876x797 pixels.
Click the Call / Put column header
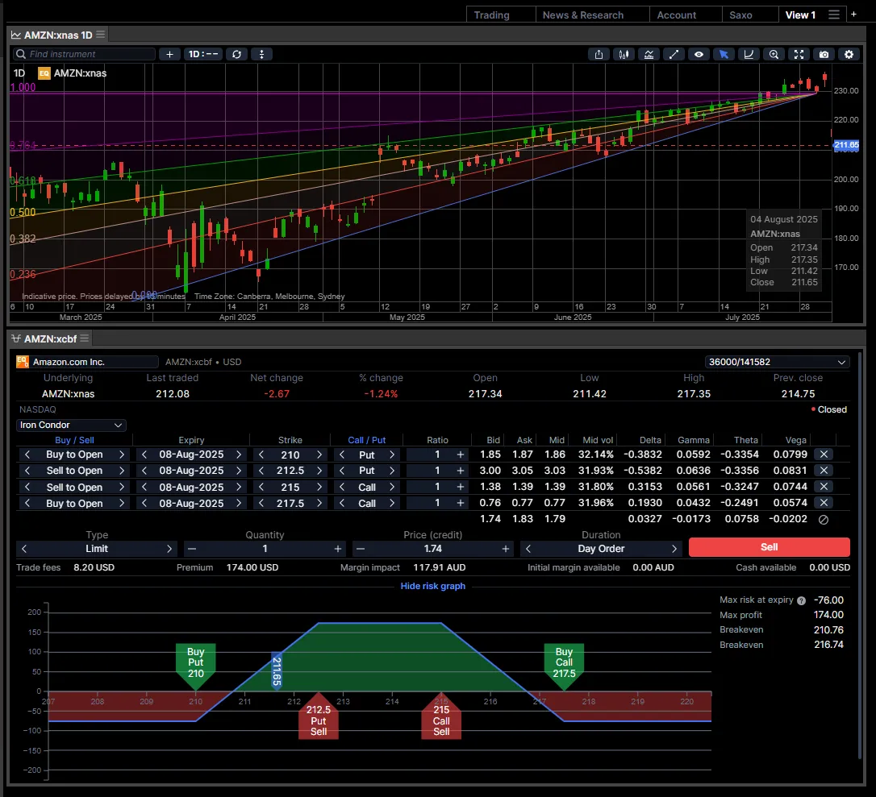pos(366,440)
